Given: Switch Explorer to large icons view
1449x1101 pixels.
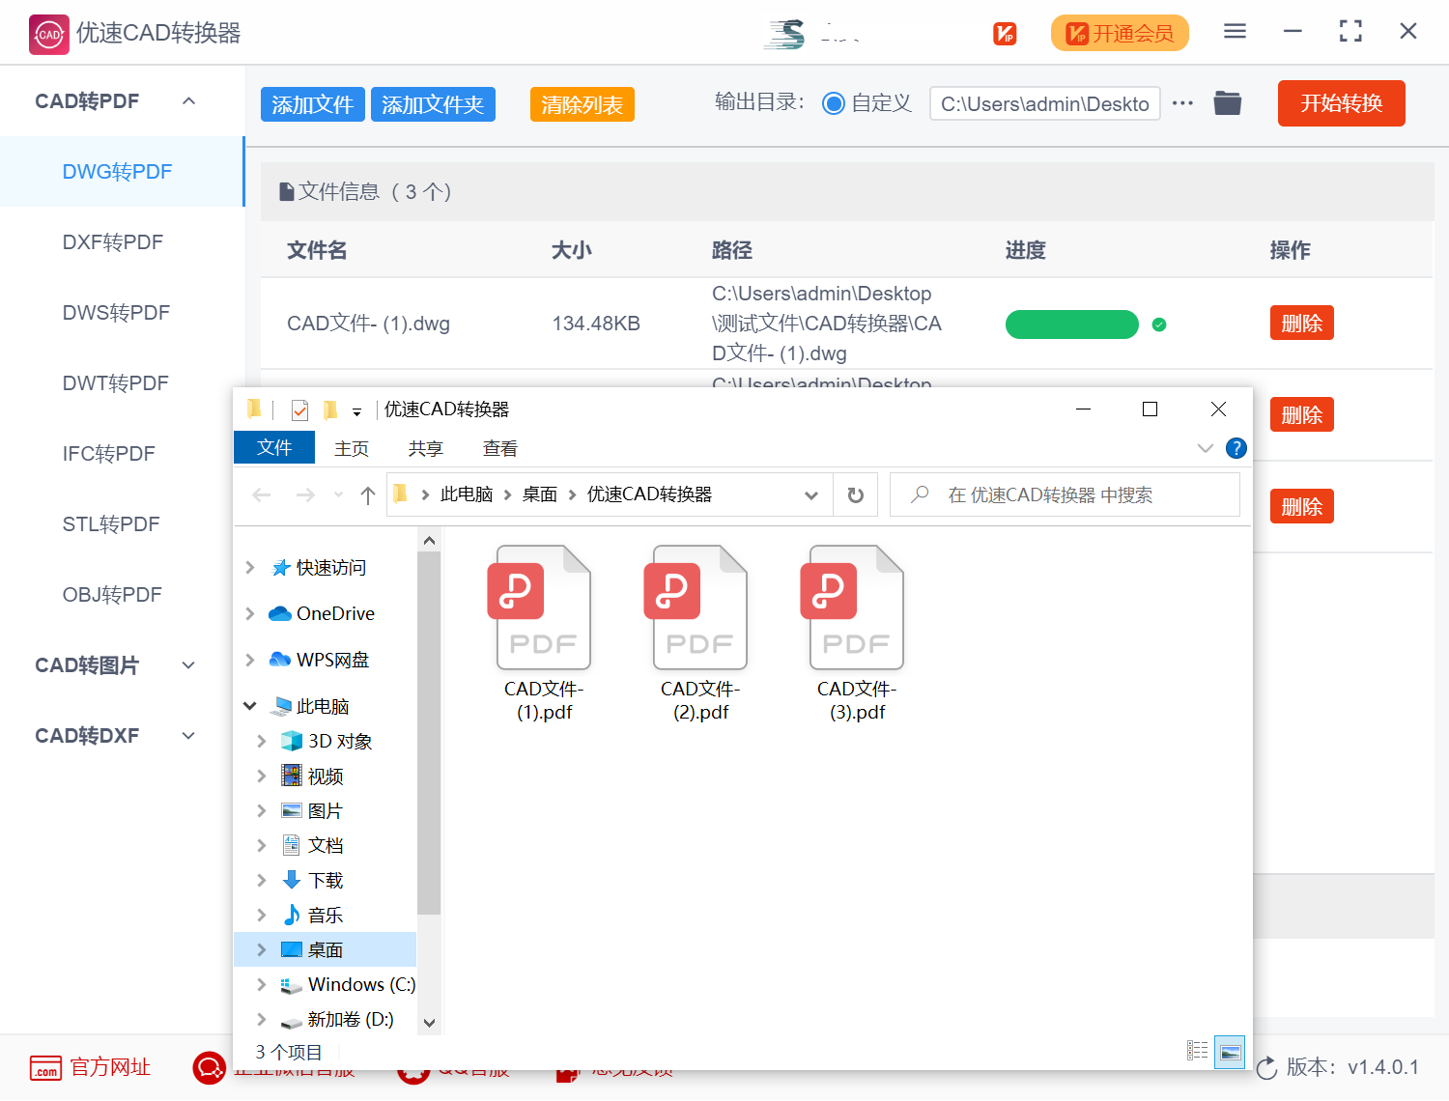Looking at the screenshot, I should (x=1230, y=1051).
